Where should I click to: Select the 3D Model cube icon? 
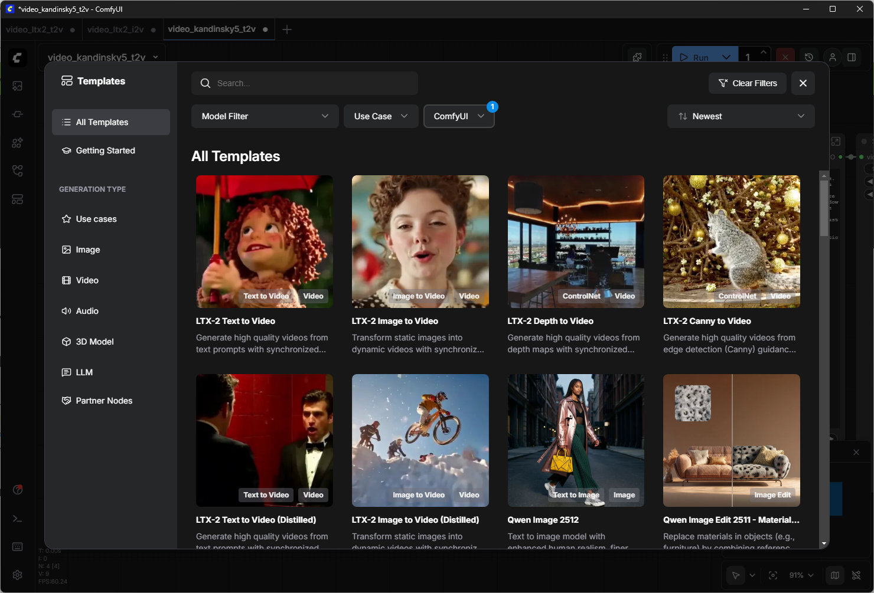tap(67, 342)
